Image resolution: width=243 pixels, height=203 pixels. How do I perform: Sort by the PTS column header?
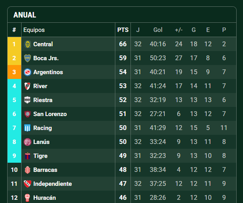(123, 30)
